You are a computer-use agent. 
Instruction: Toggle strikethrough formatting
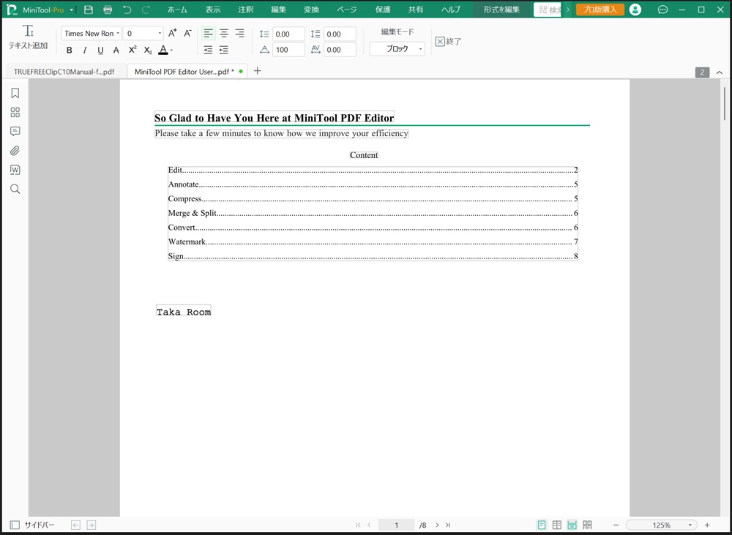[x=116, y=50]
